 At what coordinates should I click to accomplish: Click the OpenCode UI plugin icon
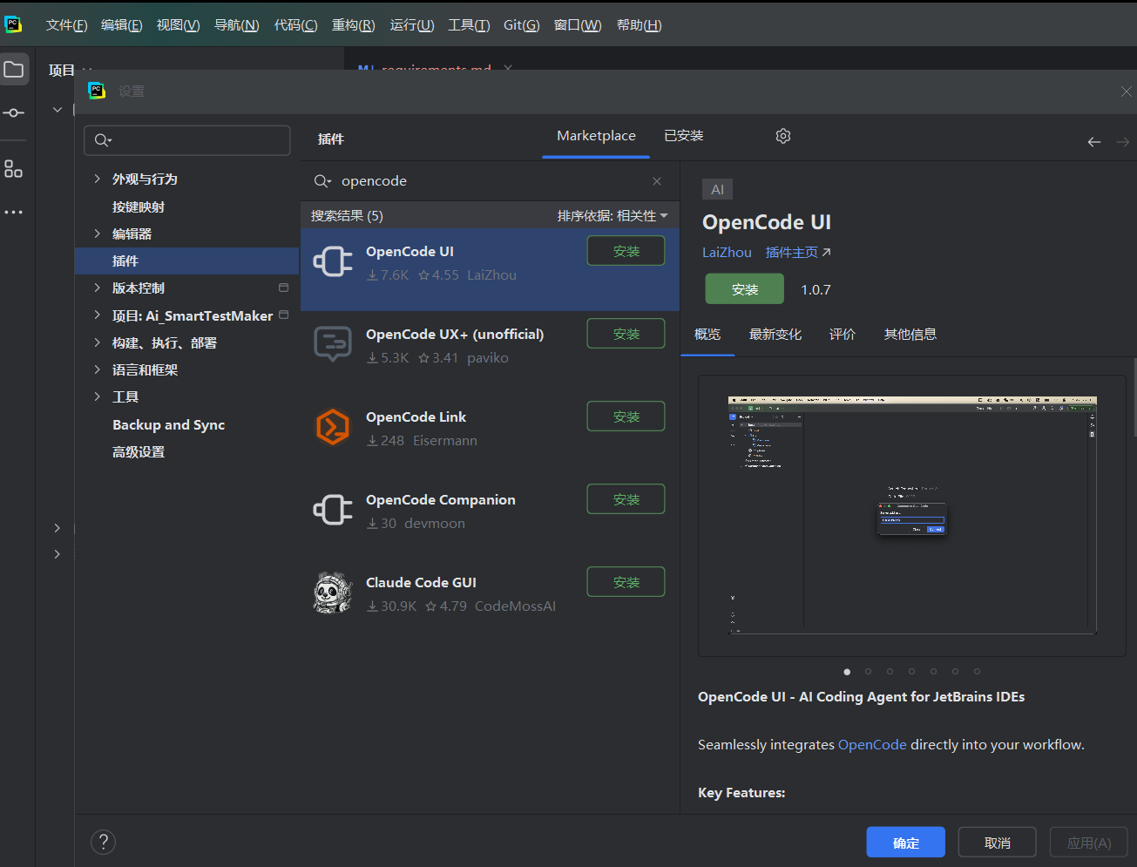click(333, 261)
